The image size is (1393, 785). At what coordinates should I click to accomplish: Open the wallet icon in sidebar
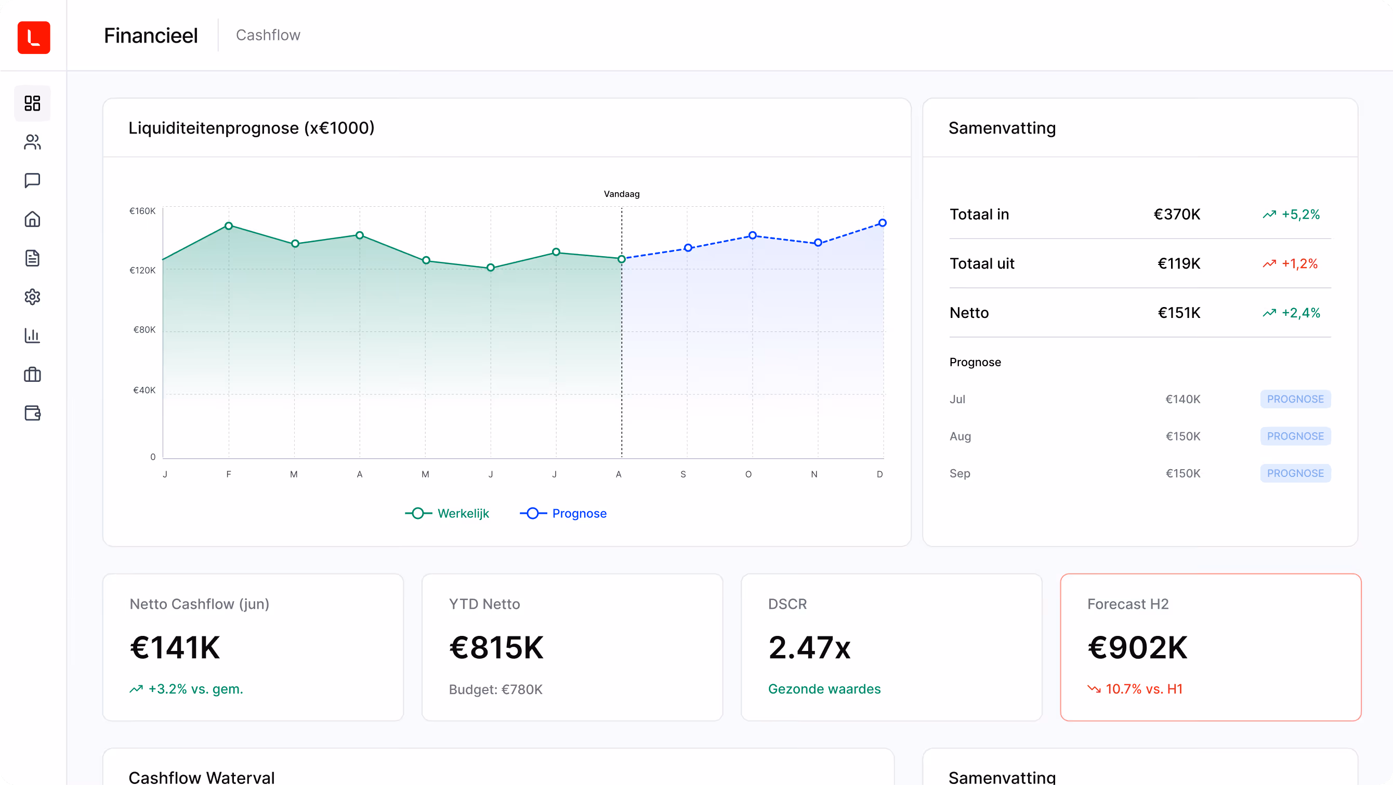(32, 414)
